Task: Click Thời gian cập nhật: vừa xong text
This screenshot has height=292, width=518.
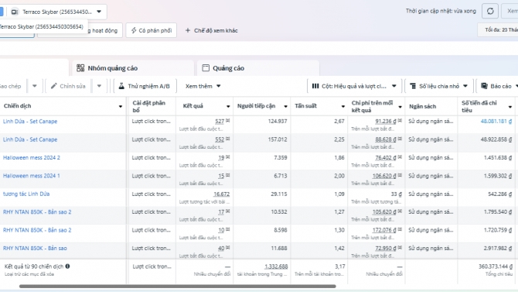Action: pyautogui.click(x=441, y=11)
